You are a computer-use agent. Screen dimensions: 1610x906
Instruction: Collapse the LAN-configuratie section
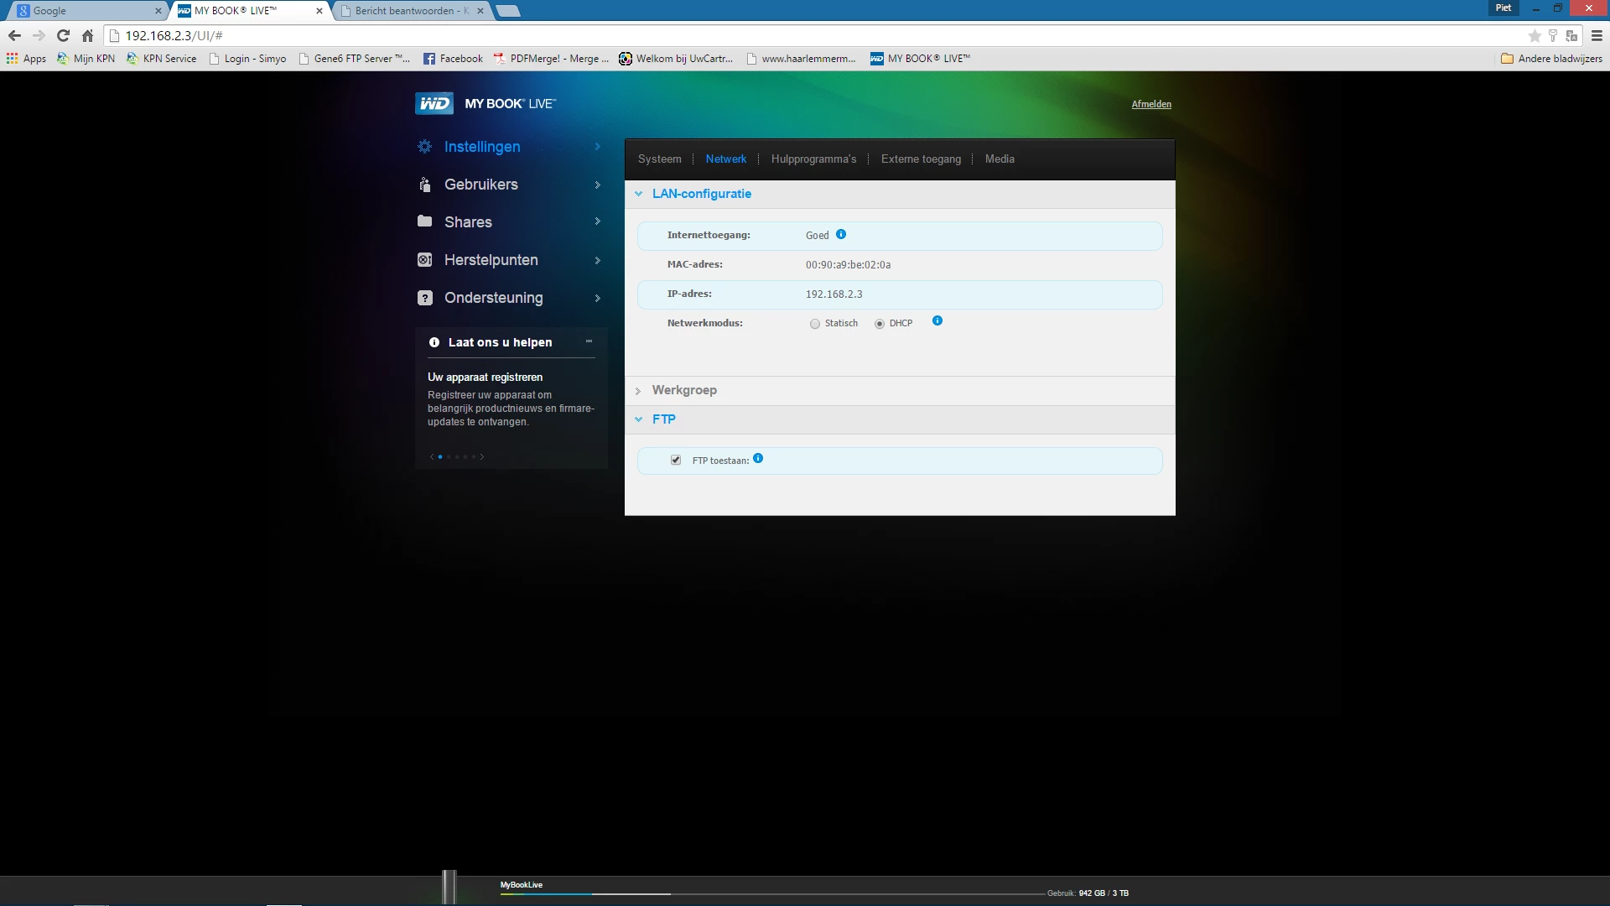pos(701,194)
